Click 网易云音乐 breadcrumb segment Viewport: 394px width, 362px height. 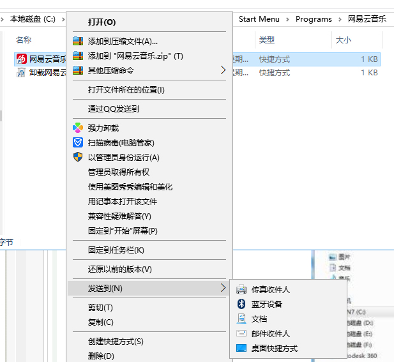(x=367, y=19)
